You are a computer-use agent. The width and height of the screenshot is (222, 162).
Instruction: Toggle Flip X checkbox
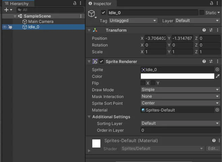point(143,83)
